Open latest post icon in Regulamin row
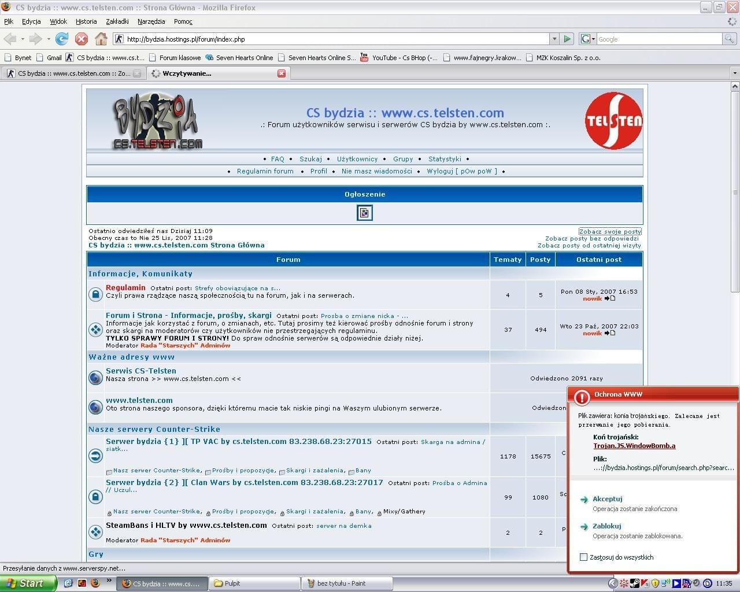The image size is (740, 592). click(x=610, y=298)
